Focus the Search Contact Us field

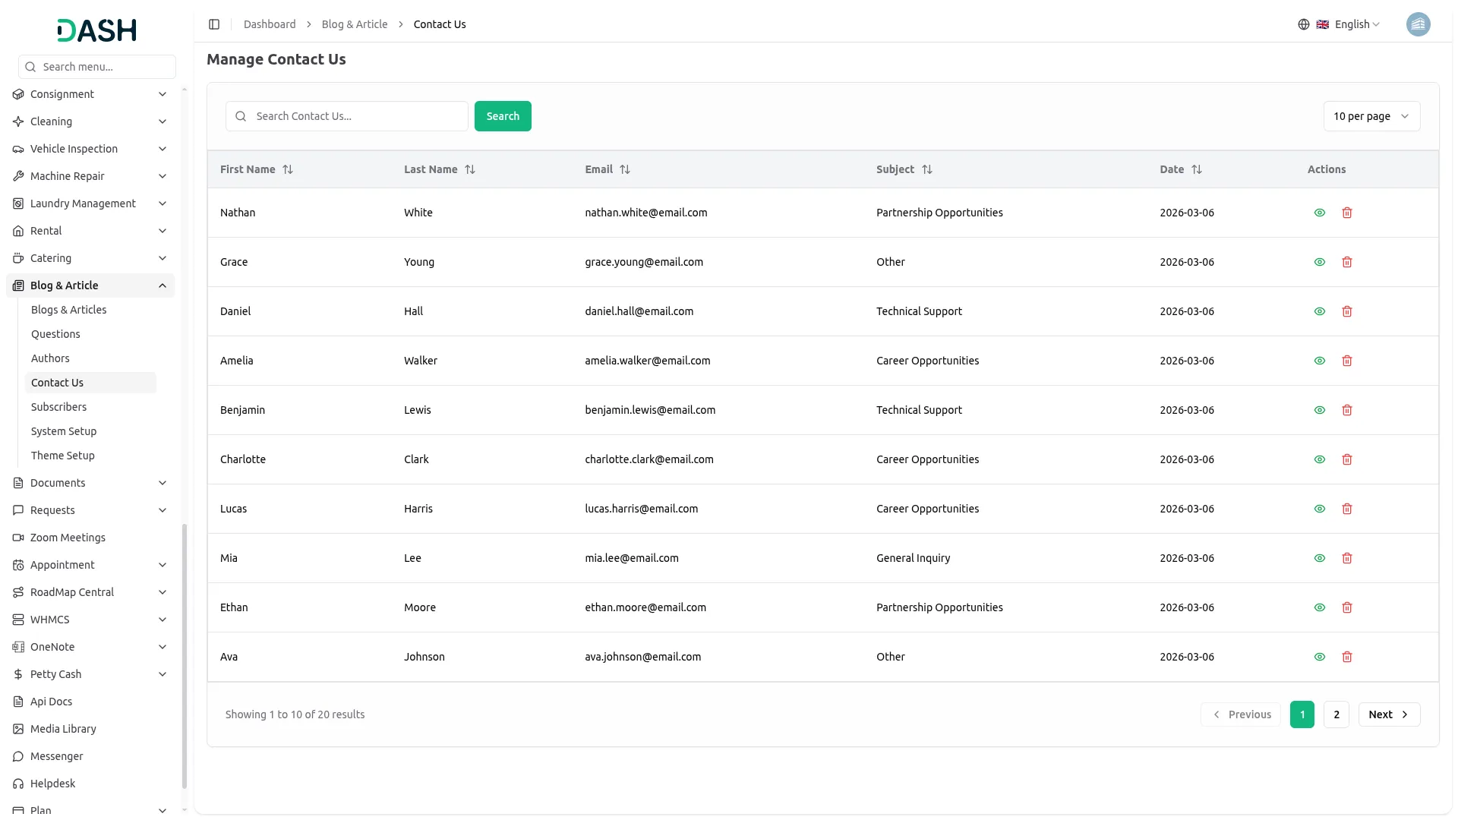[x=347, y=116]
